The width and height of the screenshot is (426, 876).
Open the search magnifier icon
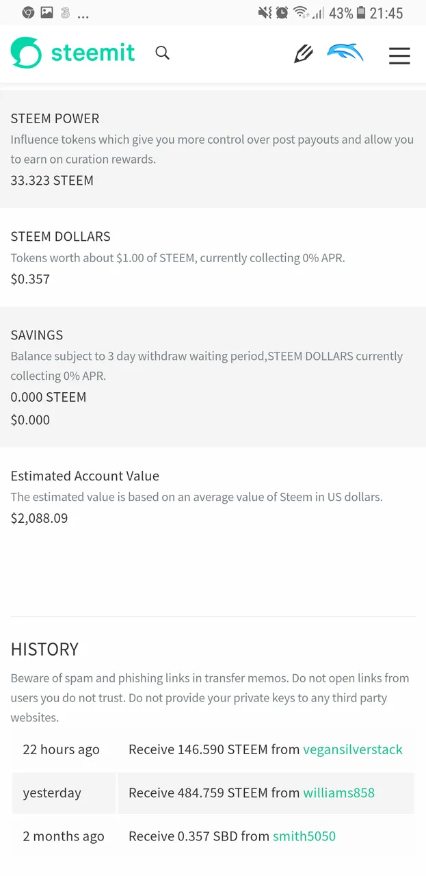coord(162,53)
